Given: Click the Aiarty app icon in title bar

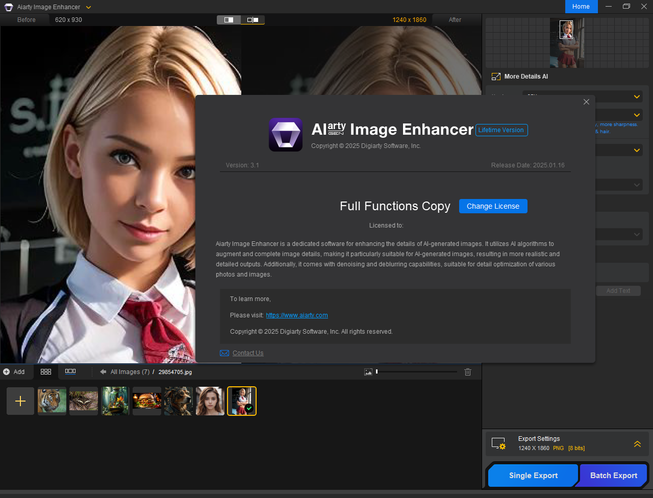Looking at the screenshot, I should pos(9,7).
